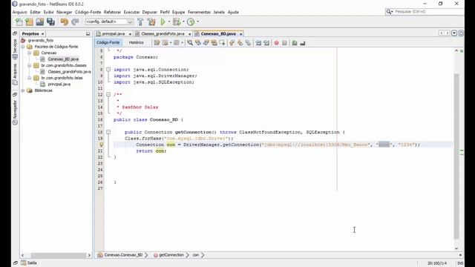Run the project with green play icon
Viewport: 475px width, 267px height.
163,22
